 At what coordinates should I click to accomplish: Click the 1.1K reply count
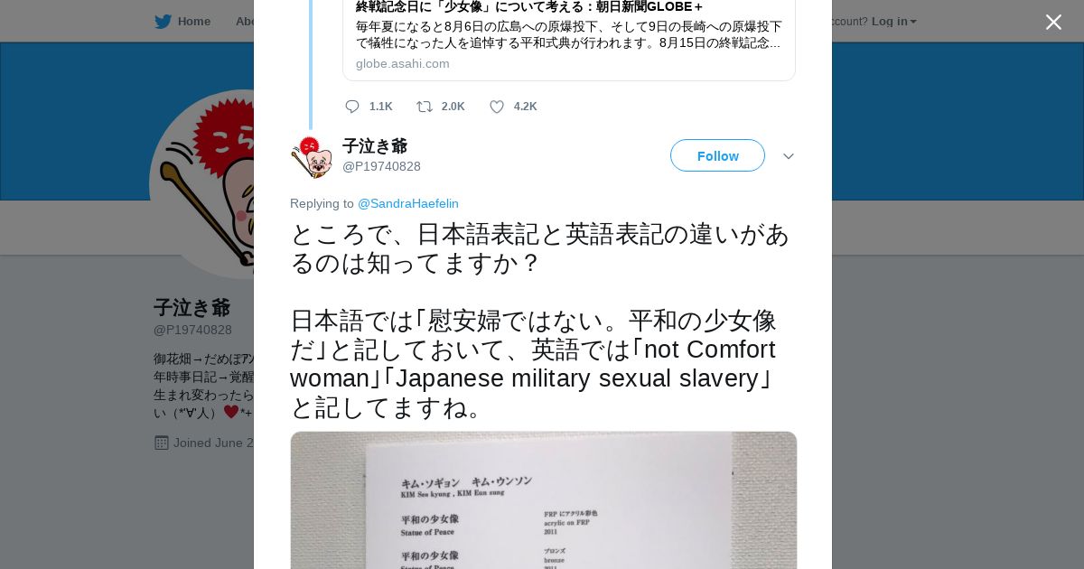[x=380, y=107]
